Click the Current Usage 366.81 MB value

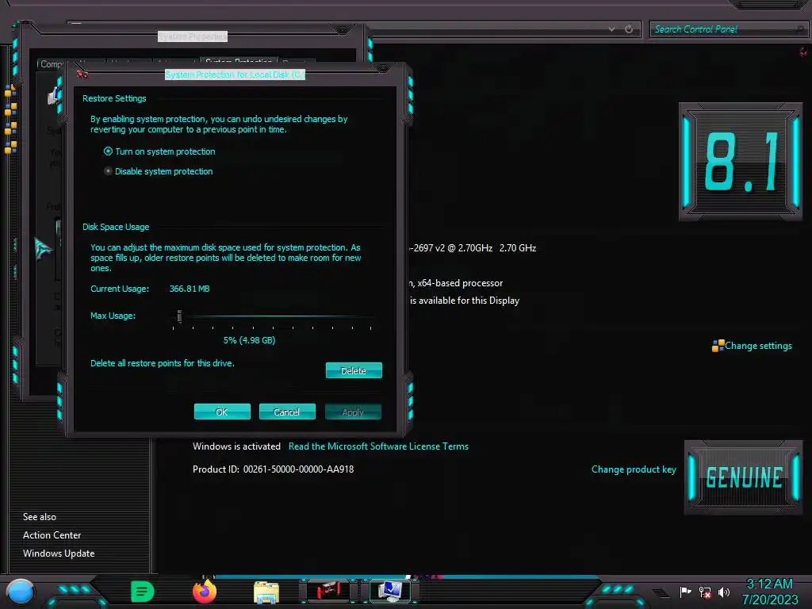click(x=190, y=289)
